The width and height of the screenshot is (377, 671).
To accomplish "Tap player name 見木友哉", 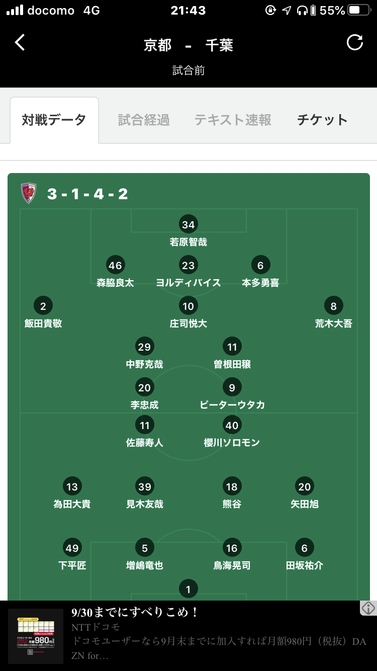I will point(145,504).
